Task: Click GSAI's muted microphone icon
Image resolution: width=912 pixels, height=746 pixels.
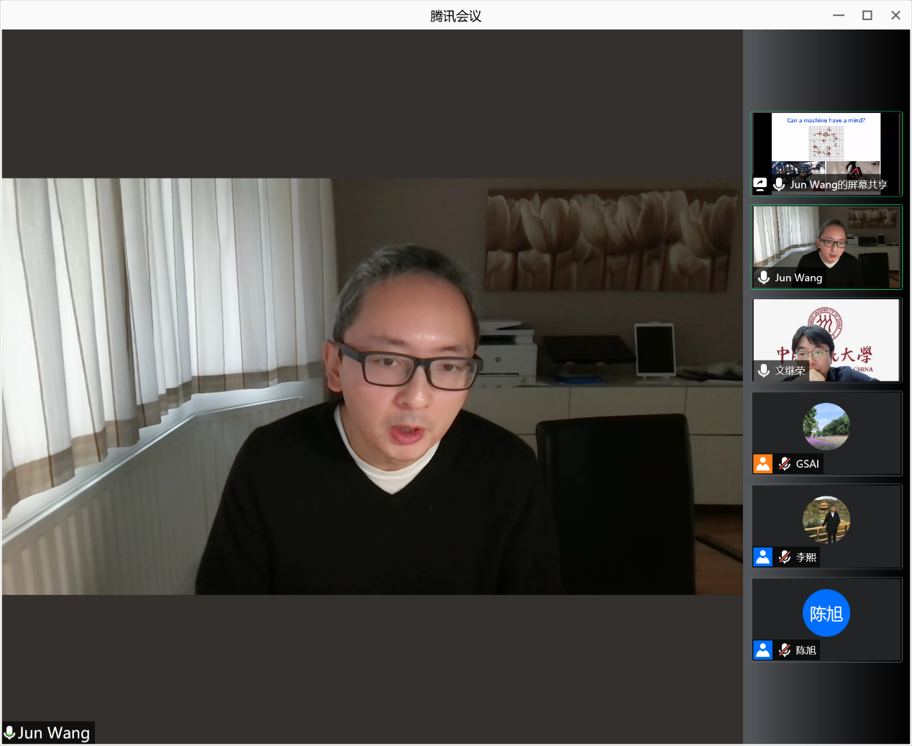Action: click(785, 464)
